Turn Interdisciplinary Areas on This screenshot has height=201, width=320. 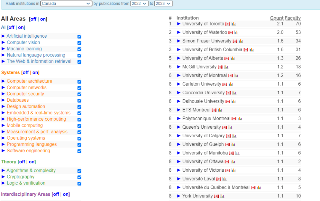click(66, 194)
